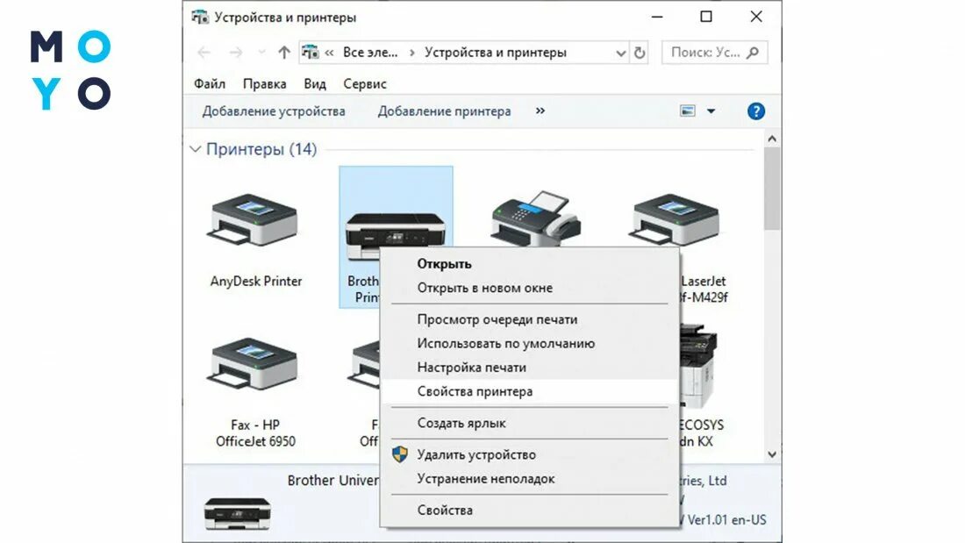
Task: Click Добавление устройства in the toolbar
Action: pyautogui.click(x=273, y=111)
